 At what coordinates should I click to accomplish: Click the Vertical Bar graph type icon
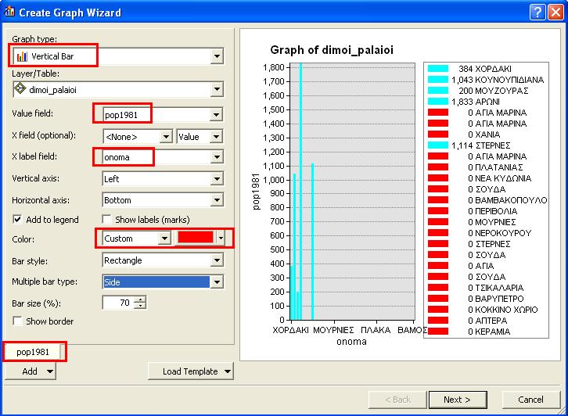pos(22,56)
